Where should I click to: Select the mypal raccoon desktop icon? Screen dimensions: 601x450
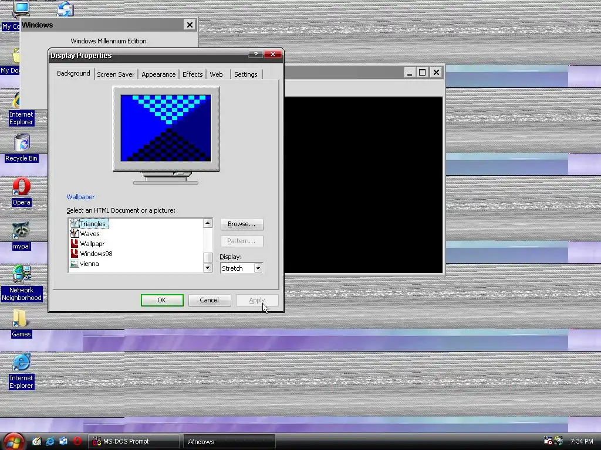click(21, 230)
